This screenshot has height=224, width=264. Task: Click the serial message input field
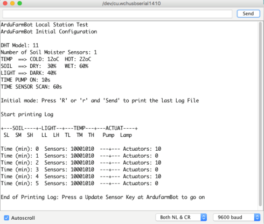tap(117, 14)
